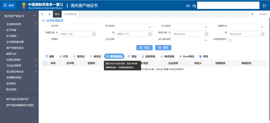270x123 pixels.
Task: Click the 企业名称 input field
Action: (x=134, y=41)
